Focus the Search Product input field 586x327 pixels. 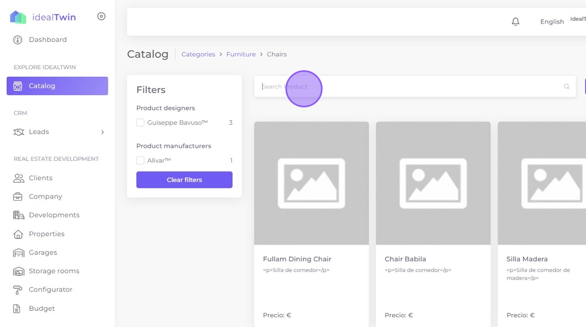pos(408,87)
